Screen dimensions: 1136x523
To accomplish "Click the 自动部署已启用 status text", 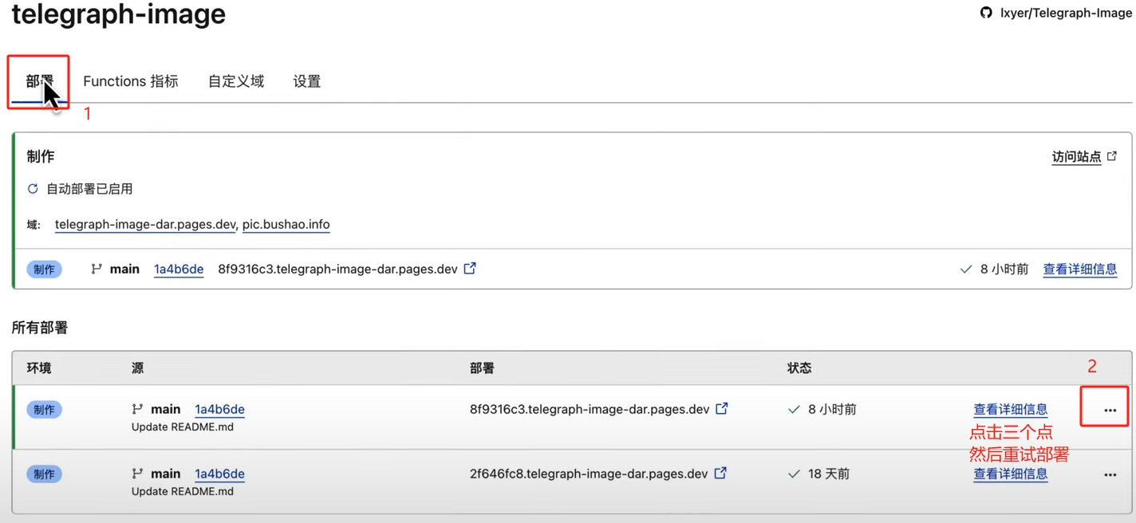I will tap(89, 189).
